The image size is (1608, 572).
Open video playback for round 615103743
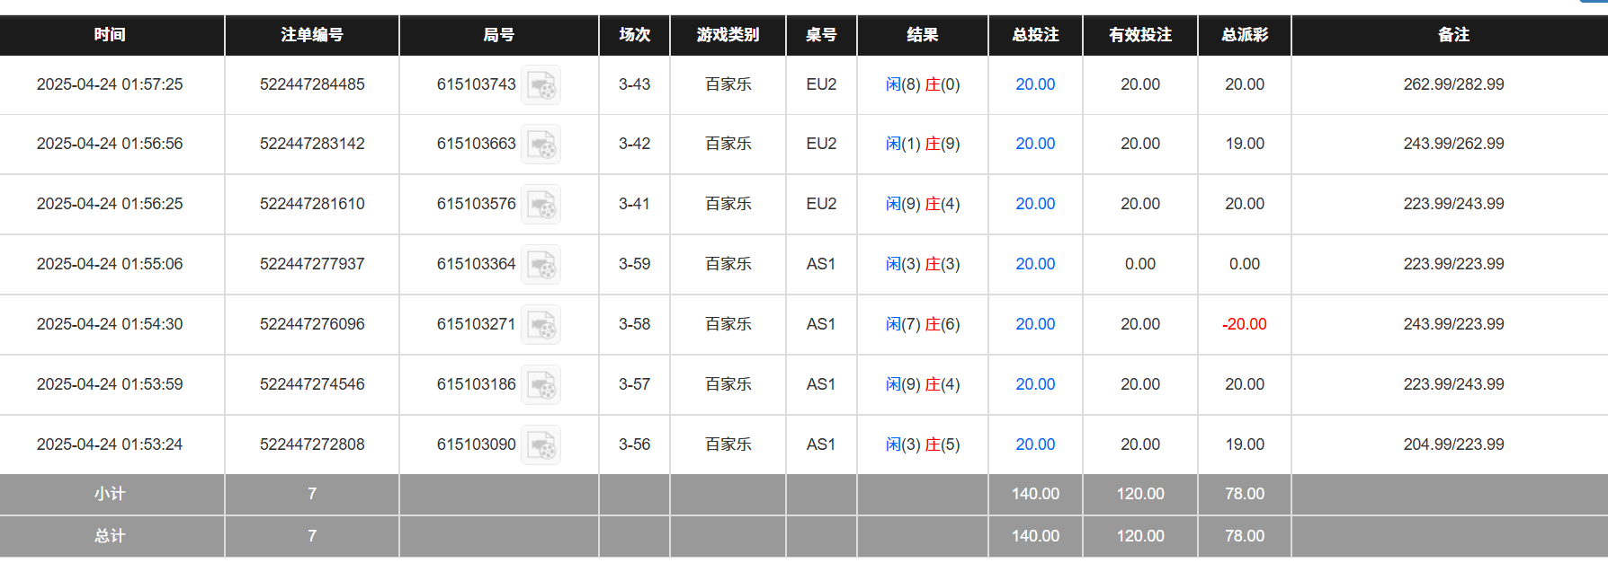[x=540, y=84]
